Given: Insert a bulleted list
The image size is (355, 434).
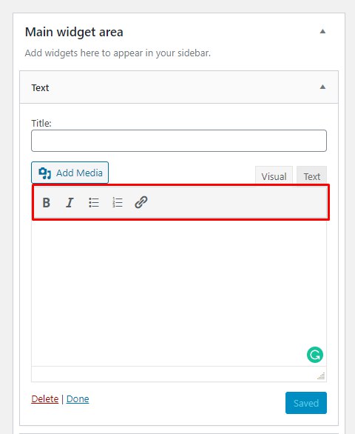Looking at the screenshot, I should [94, 202].
